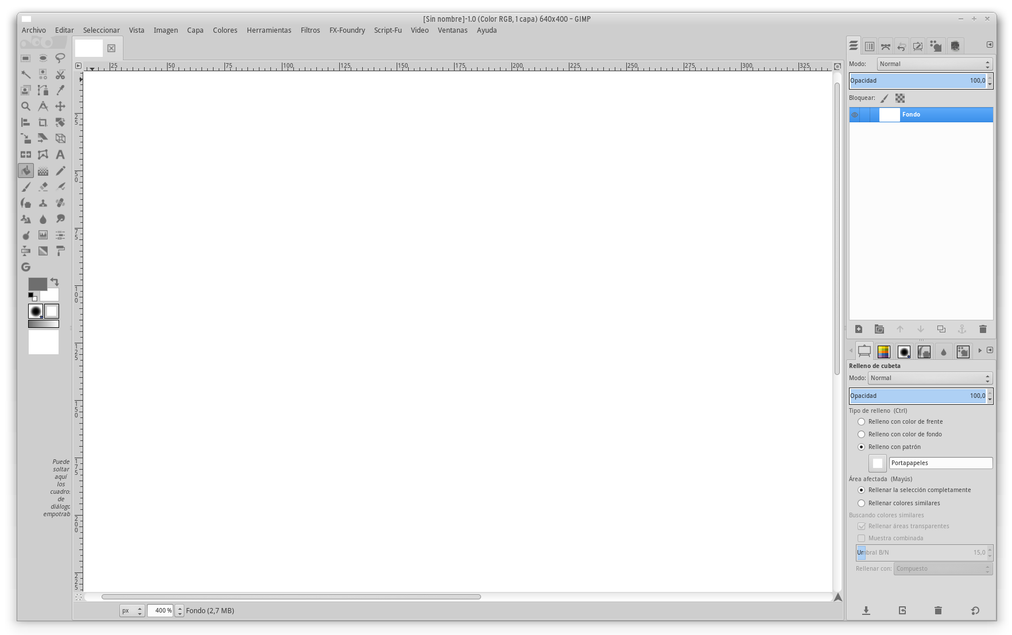Select the Paintbrush tool
The height and width of the screenshot is (635, 1012).
click(x=26, y=187)
